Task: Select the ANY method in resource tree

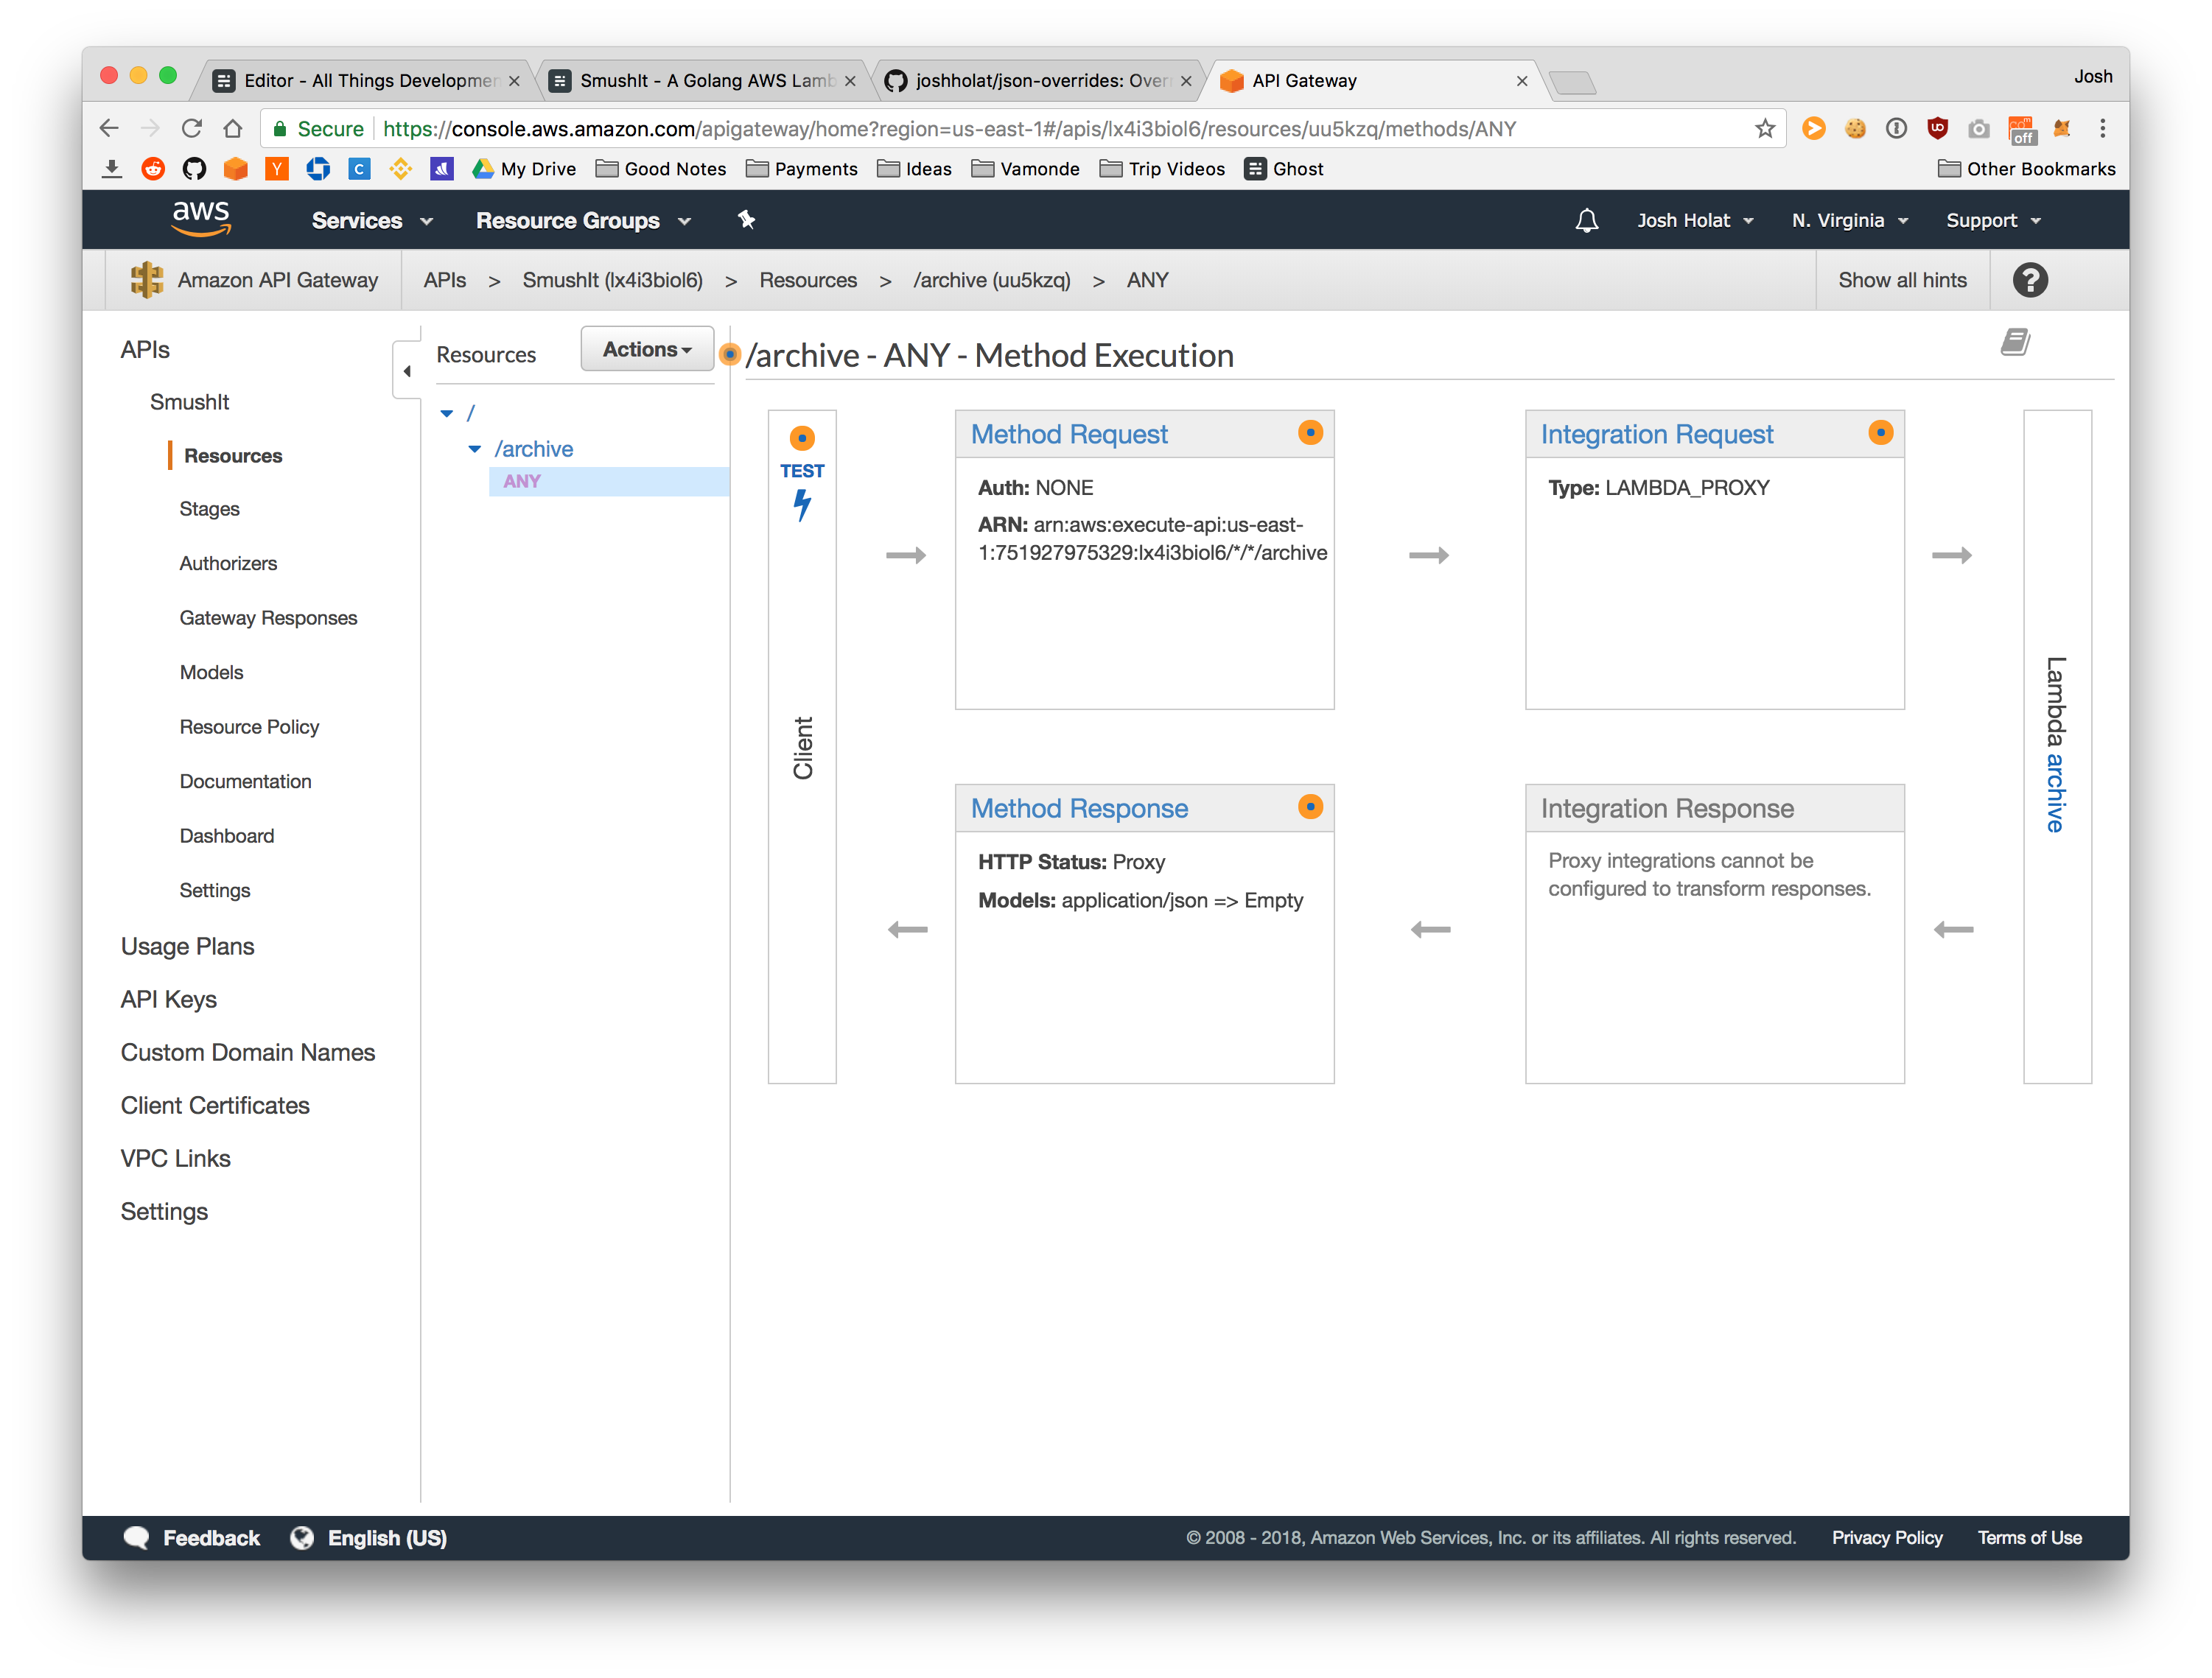Action: coord(522,482)
